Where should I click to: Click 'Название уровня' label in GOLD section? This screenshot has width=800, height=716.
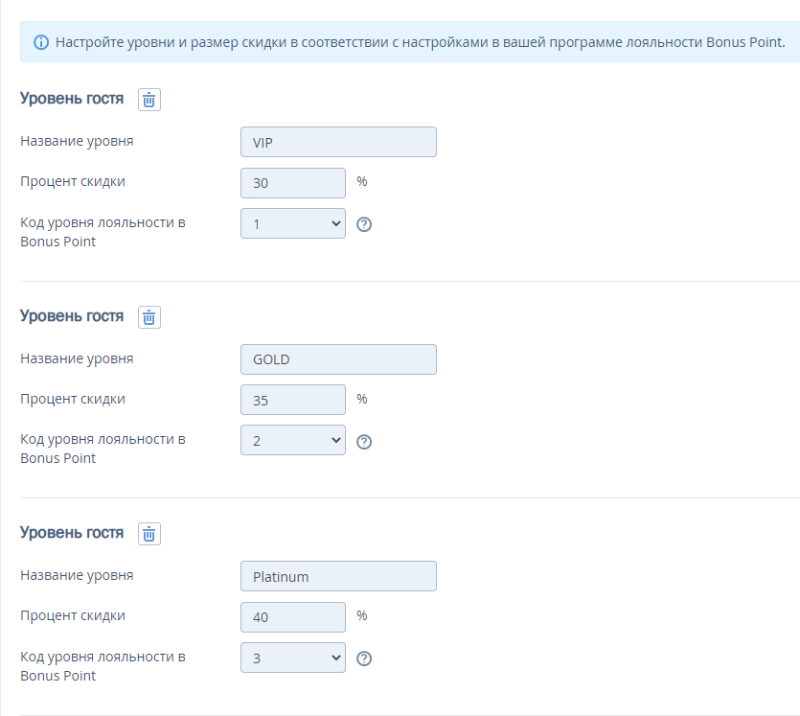pos(77,358)
